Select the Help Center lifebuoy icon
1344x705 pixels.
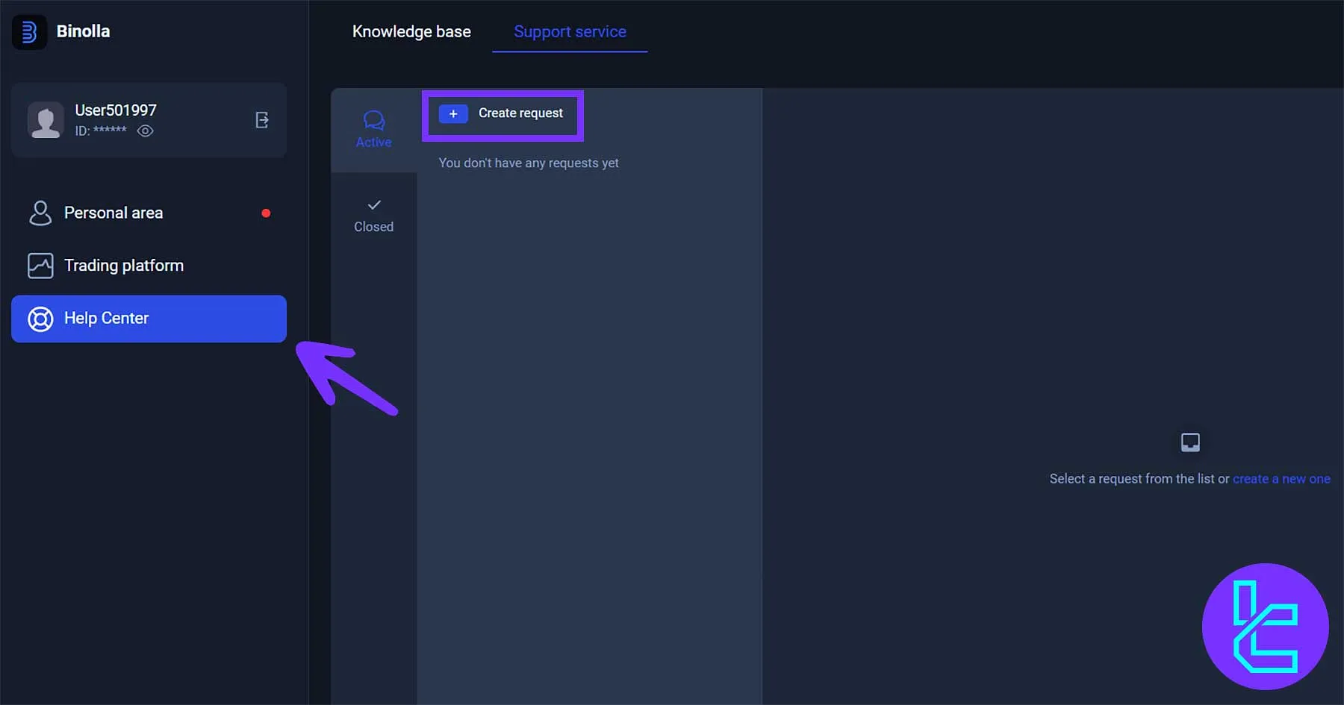[40, 319]
